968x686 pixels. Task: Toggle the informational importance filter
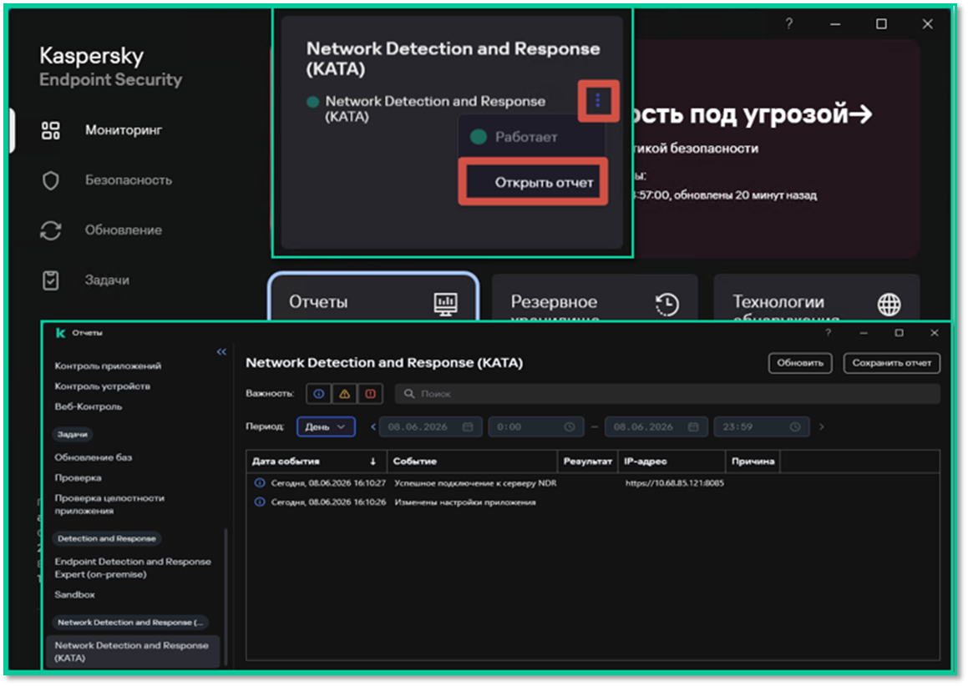318,394
